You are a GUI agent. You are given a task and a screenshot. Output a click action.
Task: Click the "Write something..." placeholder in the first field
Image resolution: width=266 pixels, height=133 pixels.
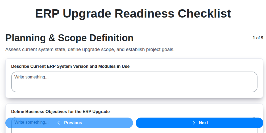pyautogui.click(x=31, y=77)
